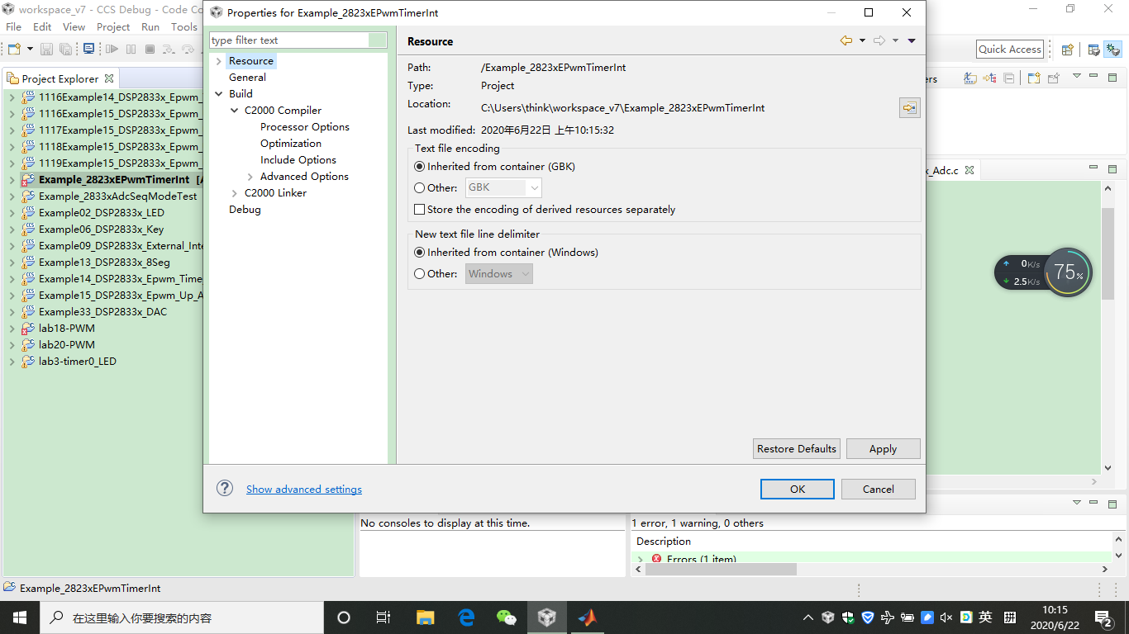Select encoding Inherited from container (GBK)
This screenshot has height=634, width=1129.
(420, 166)
